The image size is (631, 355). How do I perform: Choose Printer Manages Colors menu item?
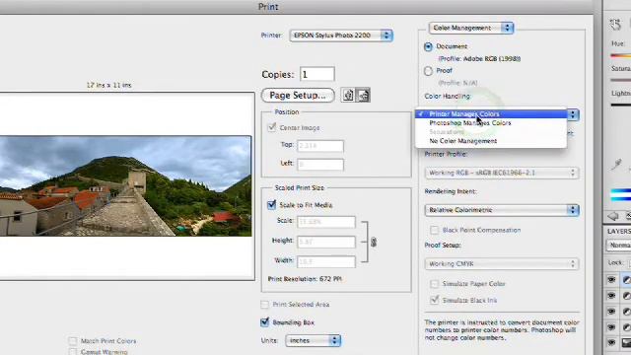(x=491, y=114)
